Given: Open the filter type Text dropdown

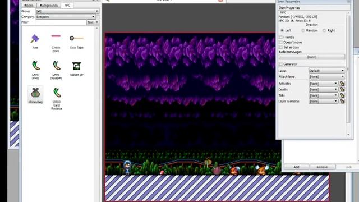Looking at the screenshot, I should [x=93, y=22].
